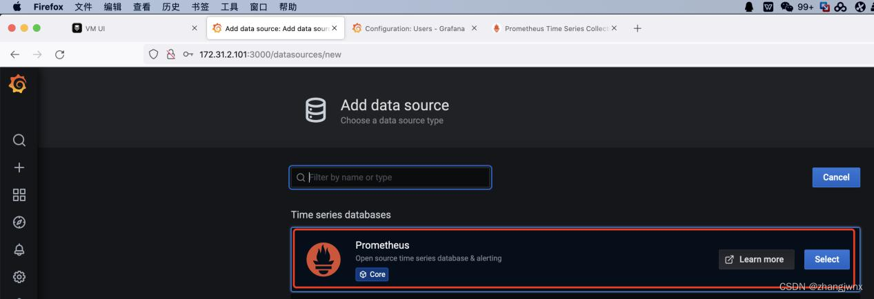874x299 pixels.
Task: Click the Prometheus flame logo
Action: 324,260
